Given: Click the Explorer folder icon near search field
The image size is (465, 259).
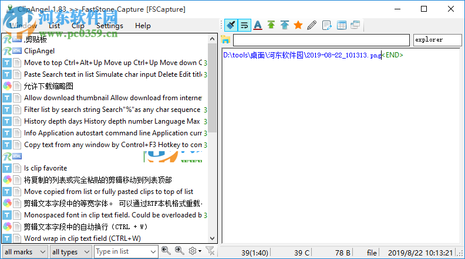Looking at the screenshot, I should (x=225, y=40).
